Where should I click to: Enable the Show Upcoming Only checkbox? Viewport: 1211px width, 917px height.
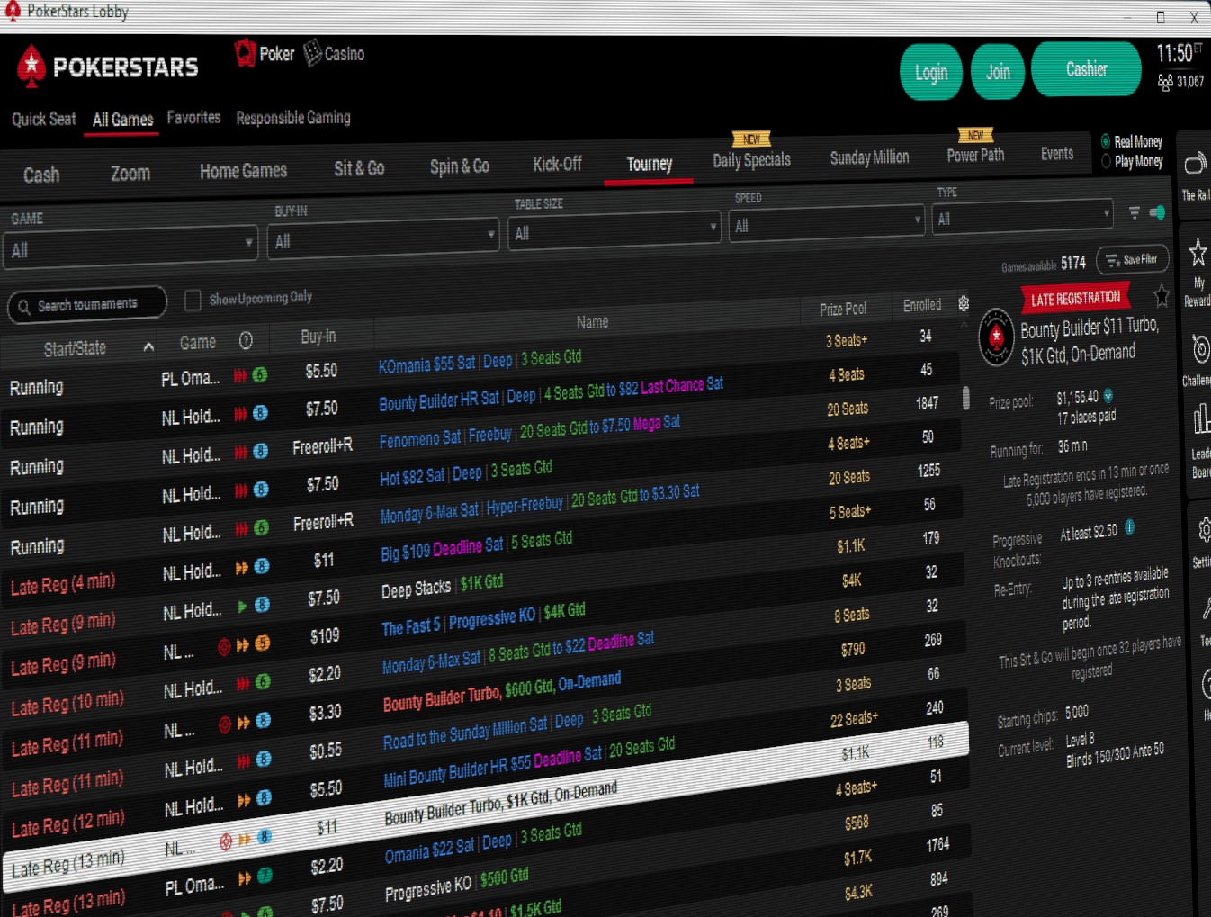point(193,298)
